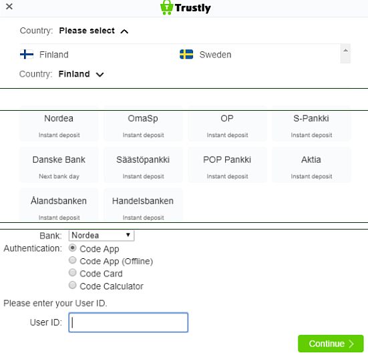Select the Handelsbanken bank tile
This screenshot has height=355, width=368.
[x=143, y=205]
